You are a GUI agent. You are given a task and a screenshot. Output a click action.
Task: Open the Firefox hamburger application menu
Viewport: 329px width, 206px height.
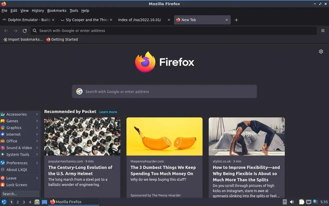pos(323,31)
